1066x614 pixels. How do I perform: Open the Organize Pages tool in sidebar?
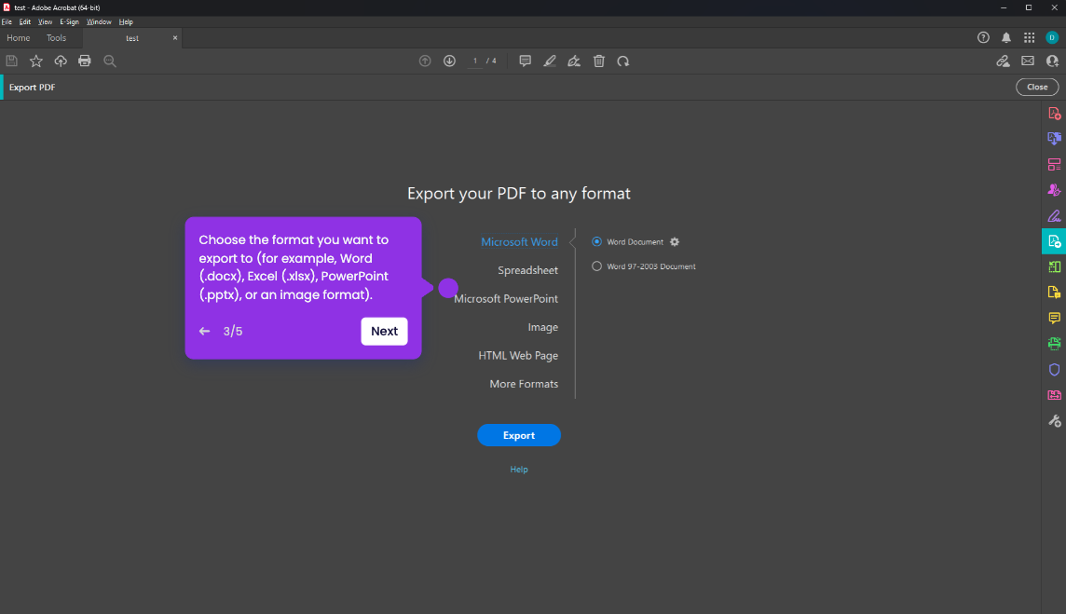(1055, 165)
